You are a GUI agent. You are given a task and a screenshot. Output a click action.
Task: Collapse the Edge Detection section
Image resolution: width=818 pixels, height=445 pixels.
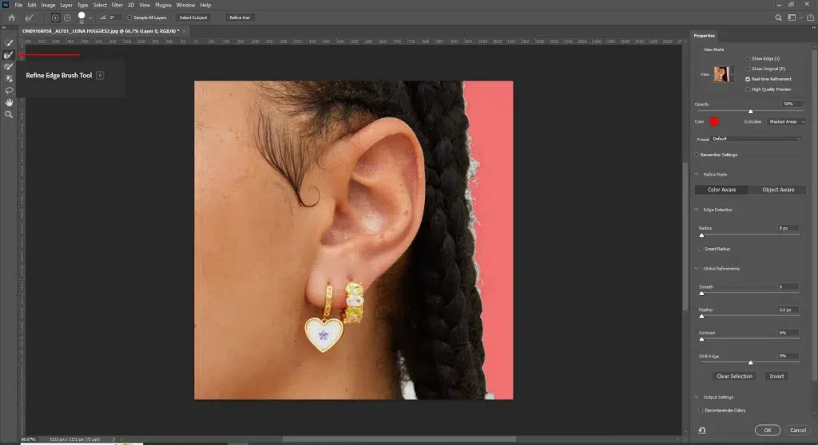click(697, 210)
